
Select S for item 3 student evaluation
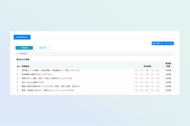tap(135, 78)
